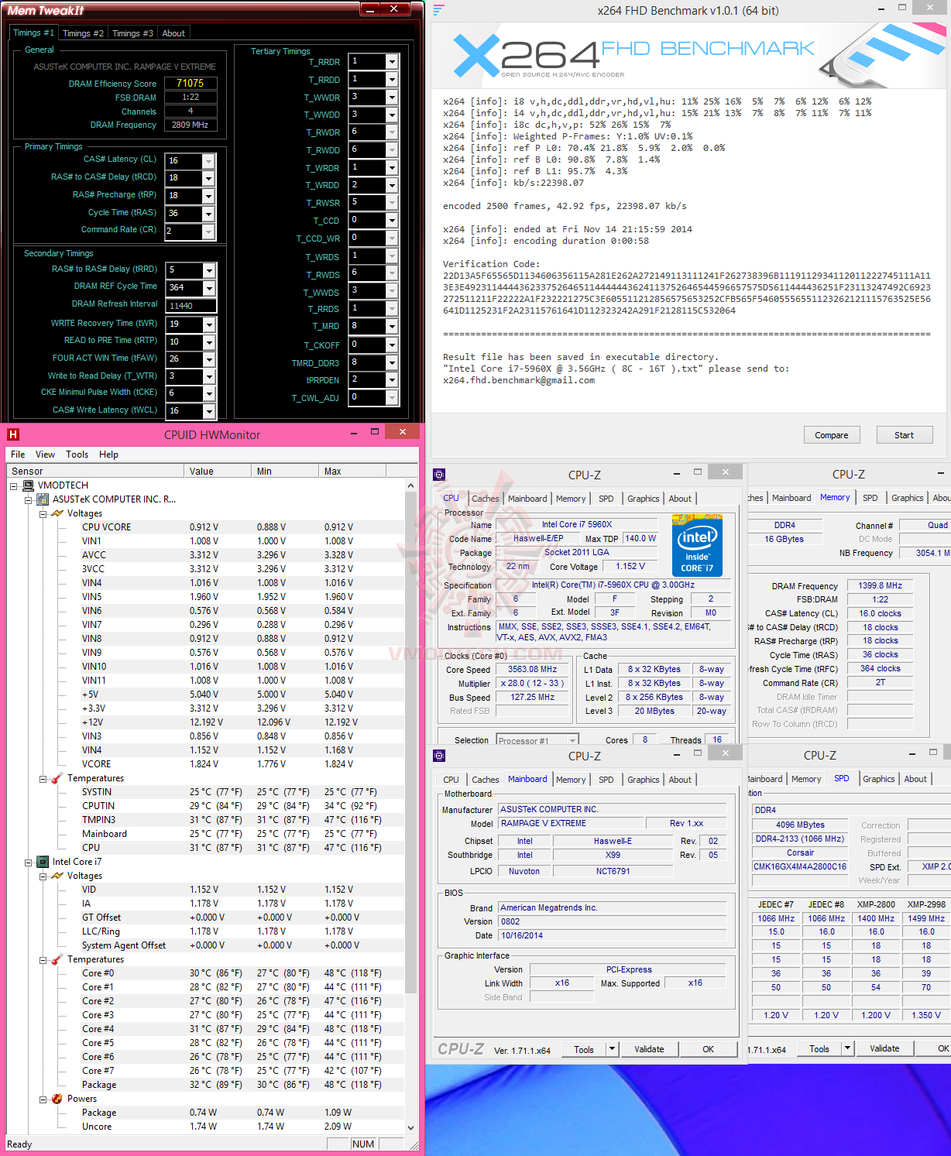Click the HWMonitor title bar app icon
Screen dimensions: 951x1156
[x=13, y=434]
